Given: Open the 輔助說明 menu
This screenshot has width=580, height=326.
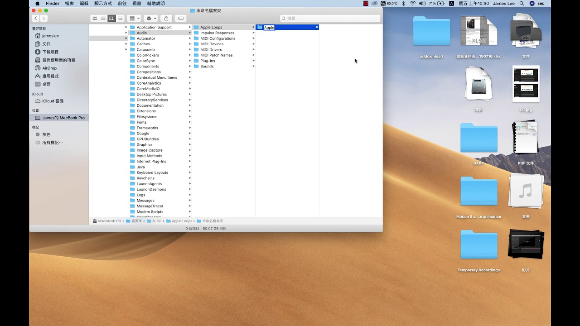Looking at the screenshot, I should [x=156, y=3].
